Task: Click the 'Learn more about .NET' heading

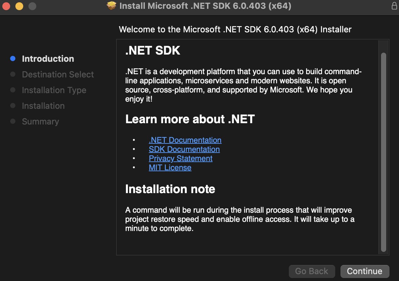Action: 190,119
